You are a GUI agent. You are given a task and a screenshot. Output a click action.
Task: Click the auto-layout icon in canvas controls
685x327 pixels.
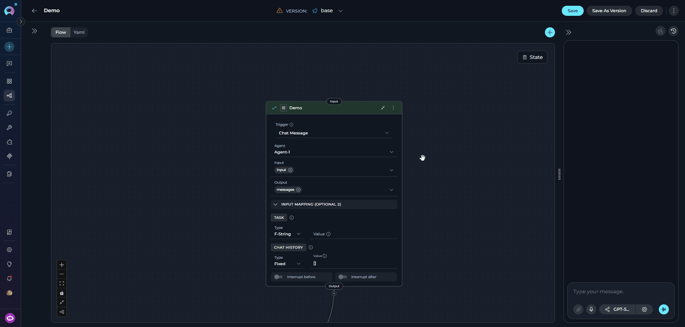(x=62, y=312)
